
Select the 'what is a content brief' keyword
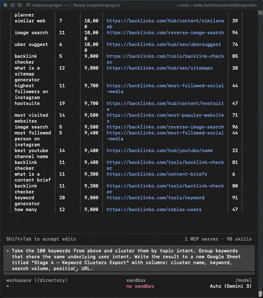click(33, 177)
